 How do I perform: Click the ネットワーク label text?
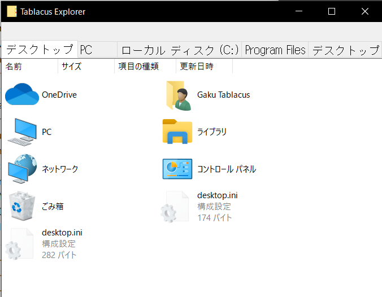point(60,169)
